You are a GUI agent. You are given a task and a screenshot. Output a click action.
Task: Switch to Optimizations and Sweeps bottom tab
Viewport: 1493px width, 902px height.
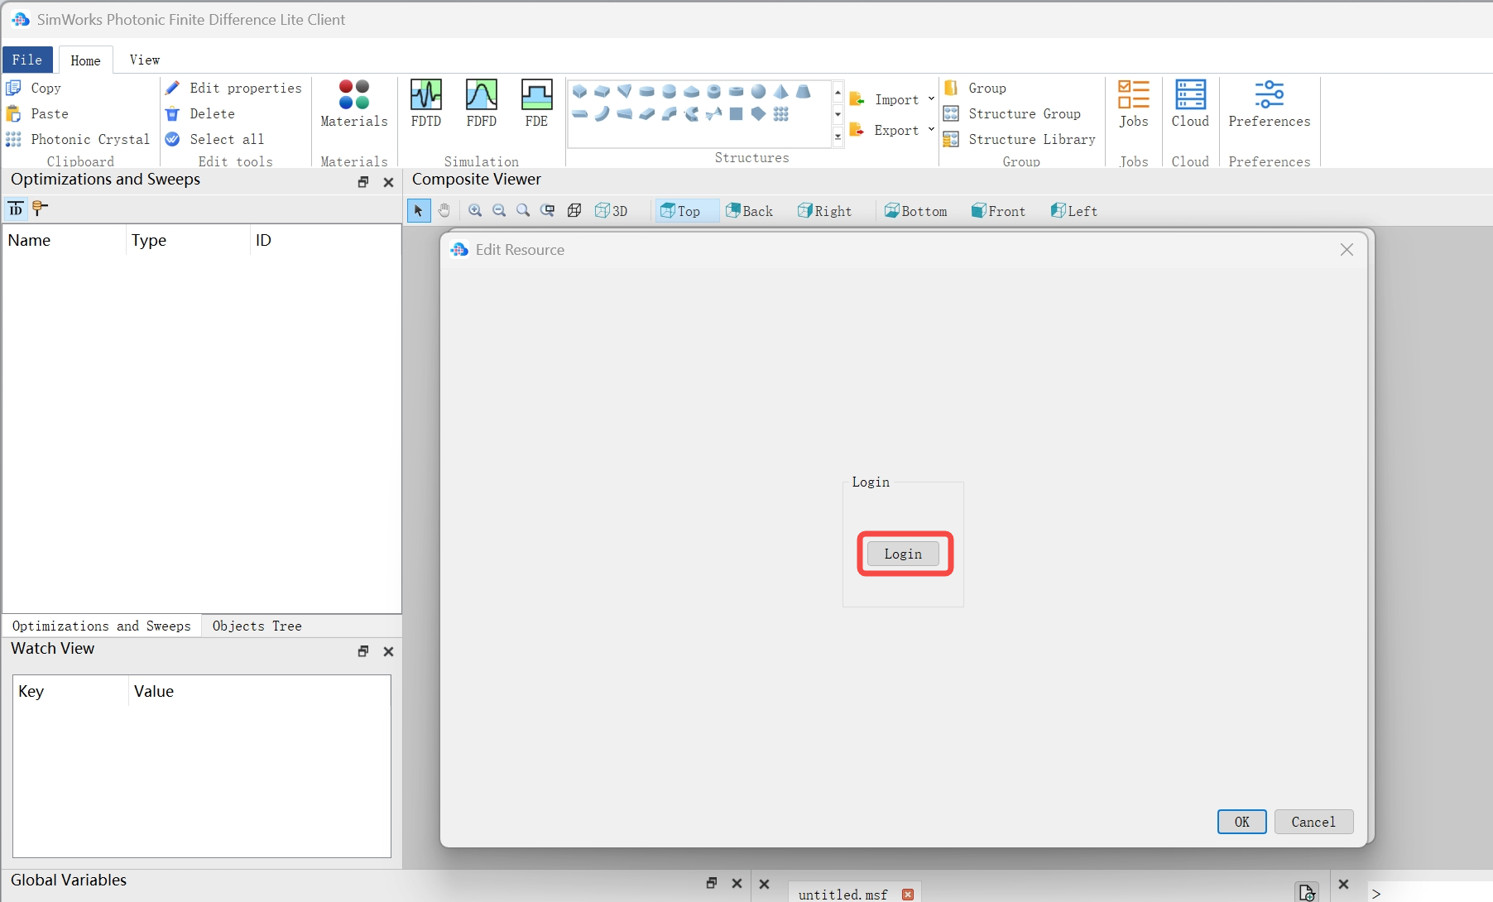click(x=101, y=626)
